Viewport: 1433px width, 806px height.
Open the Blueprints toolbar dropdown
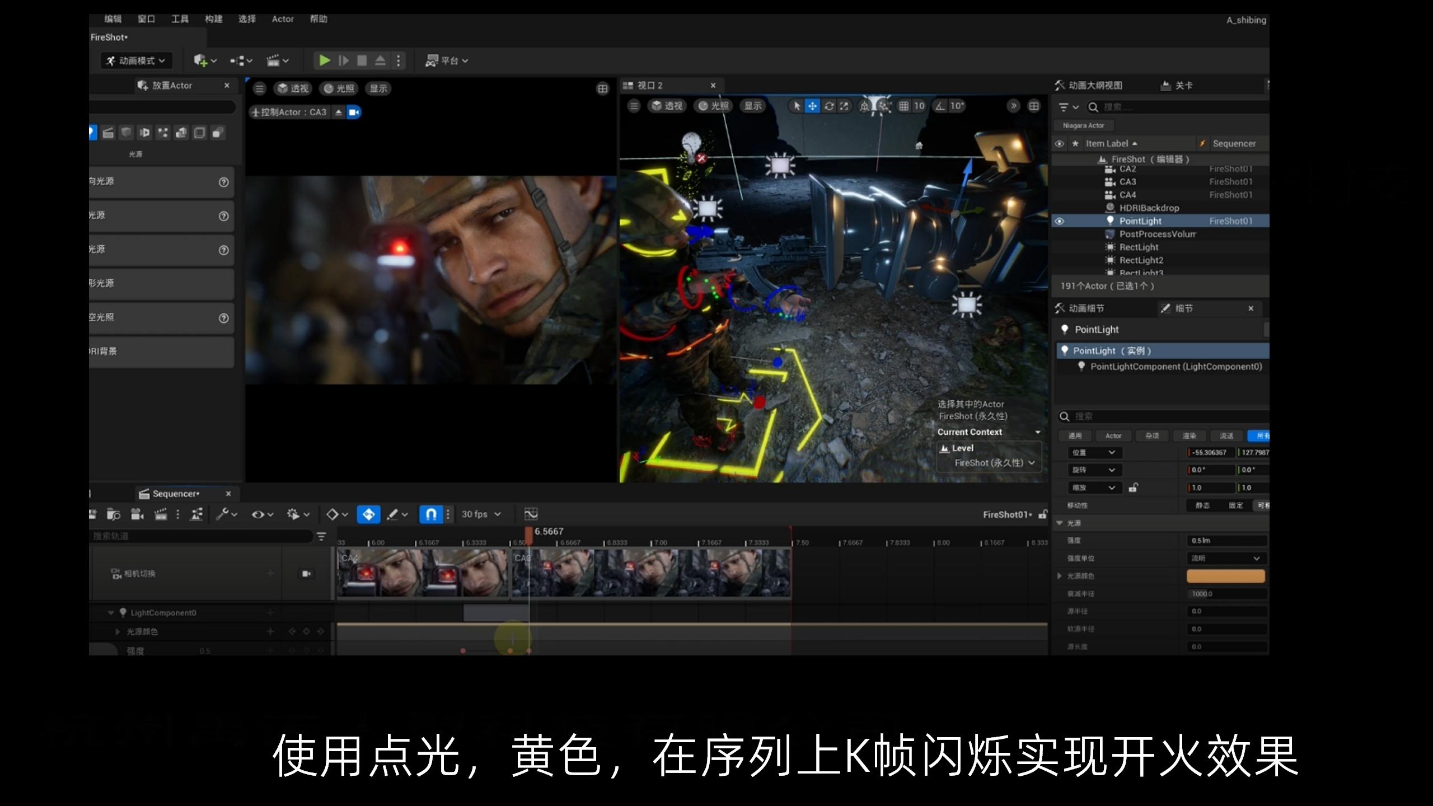point(242,60)
